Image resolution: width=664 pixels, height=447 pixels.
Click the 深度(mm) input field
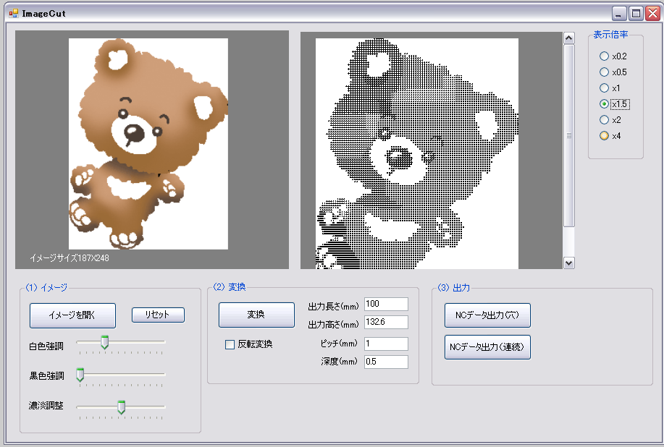point(386,362)
